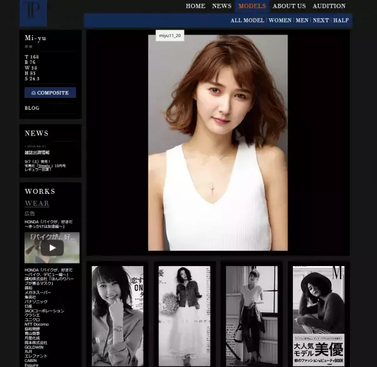Show ALL MODEL listing
The image size is (377, 367).
(247, 21)
